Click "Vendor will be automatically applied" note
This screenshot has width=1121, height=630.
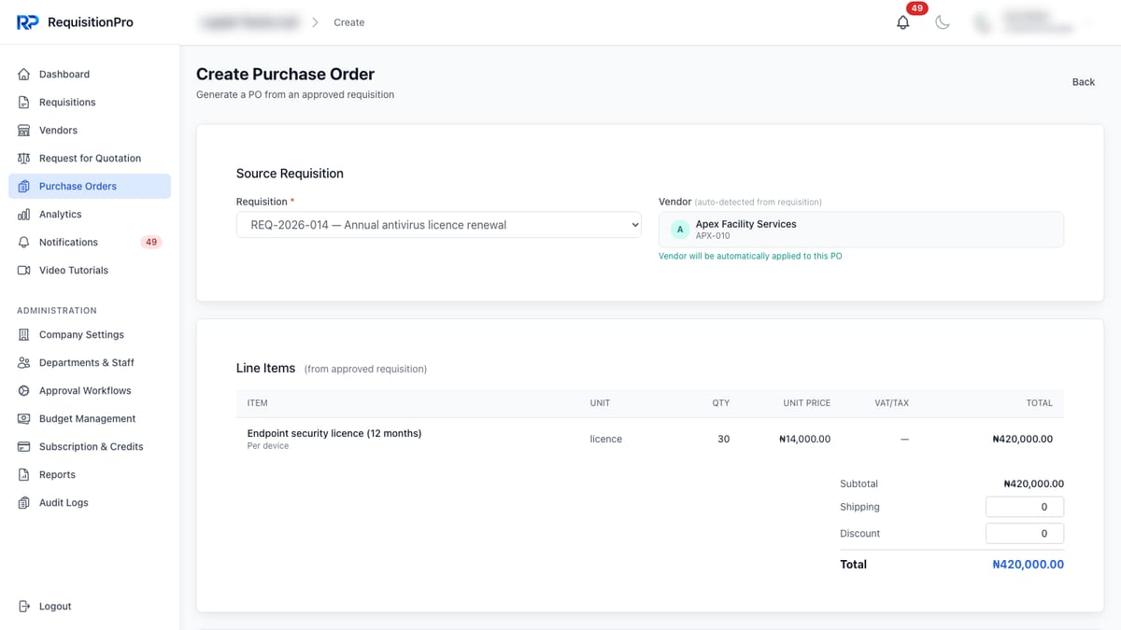pyautogui.click(x=750, y=256)
